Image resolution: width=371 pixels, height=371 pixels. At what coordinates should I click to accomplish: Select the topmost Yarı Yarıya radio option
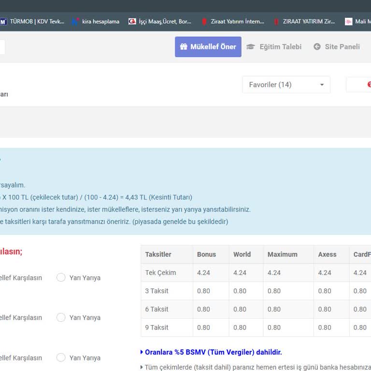(61, 277)
